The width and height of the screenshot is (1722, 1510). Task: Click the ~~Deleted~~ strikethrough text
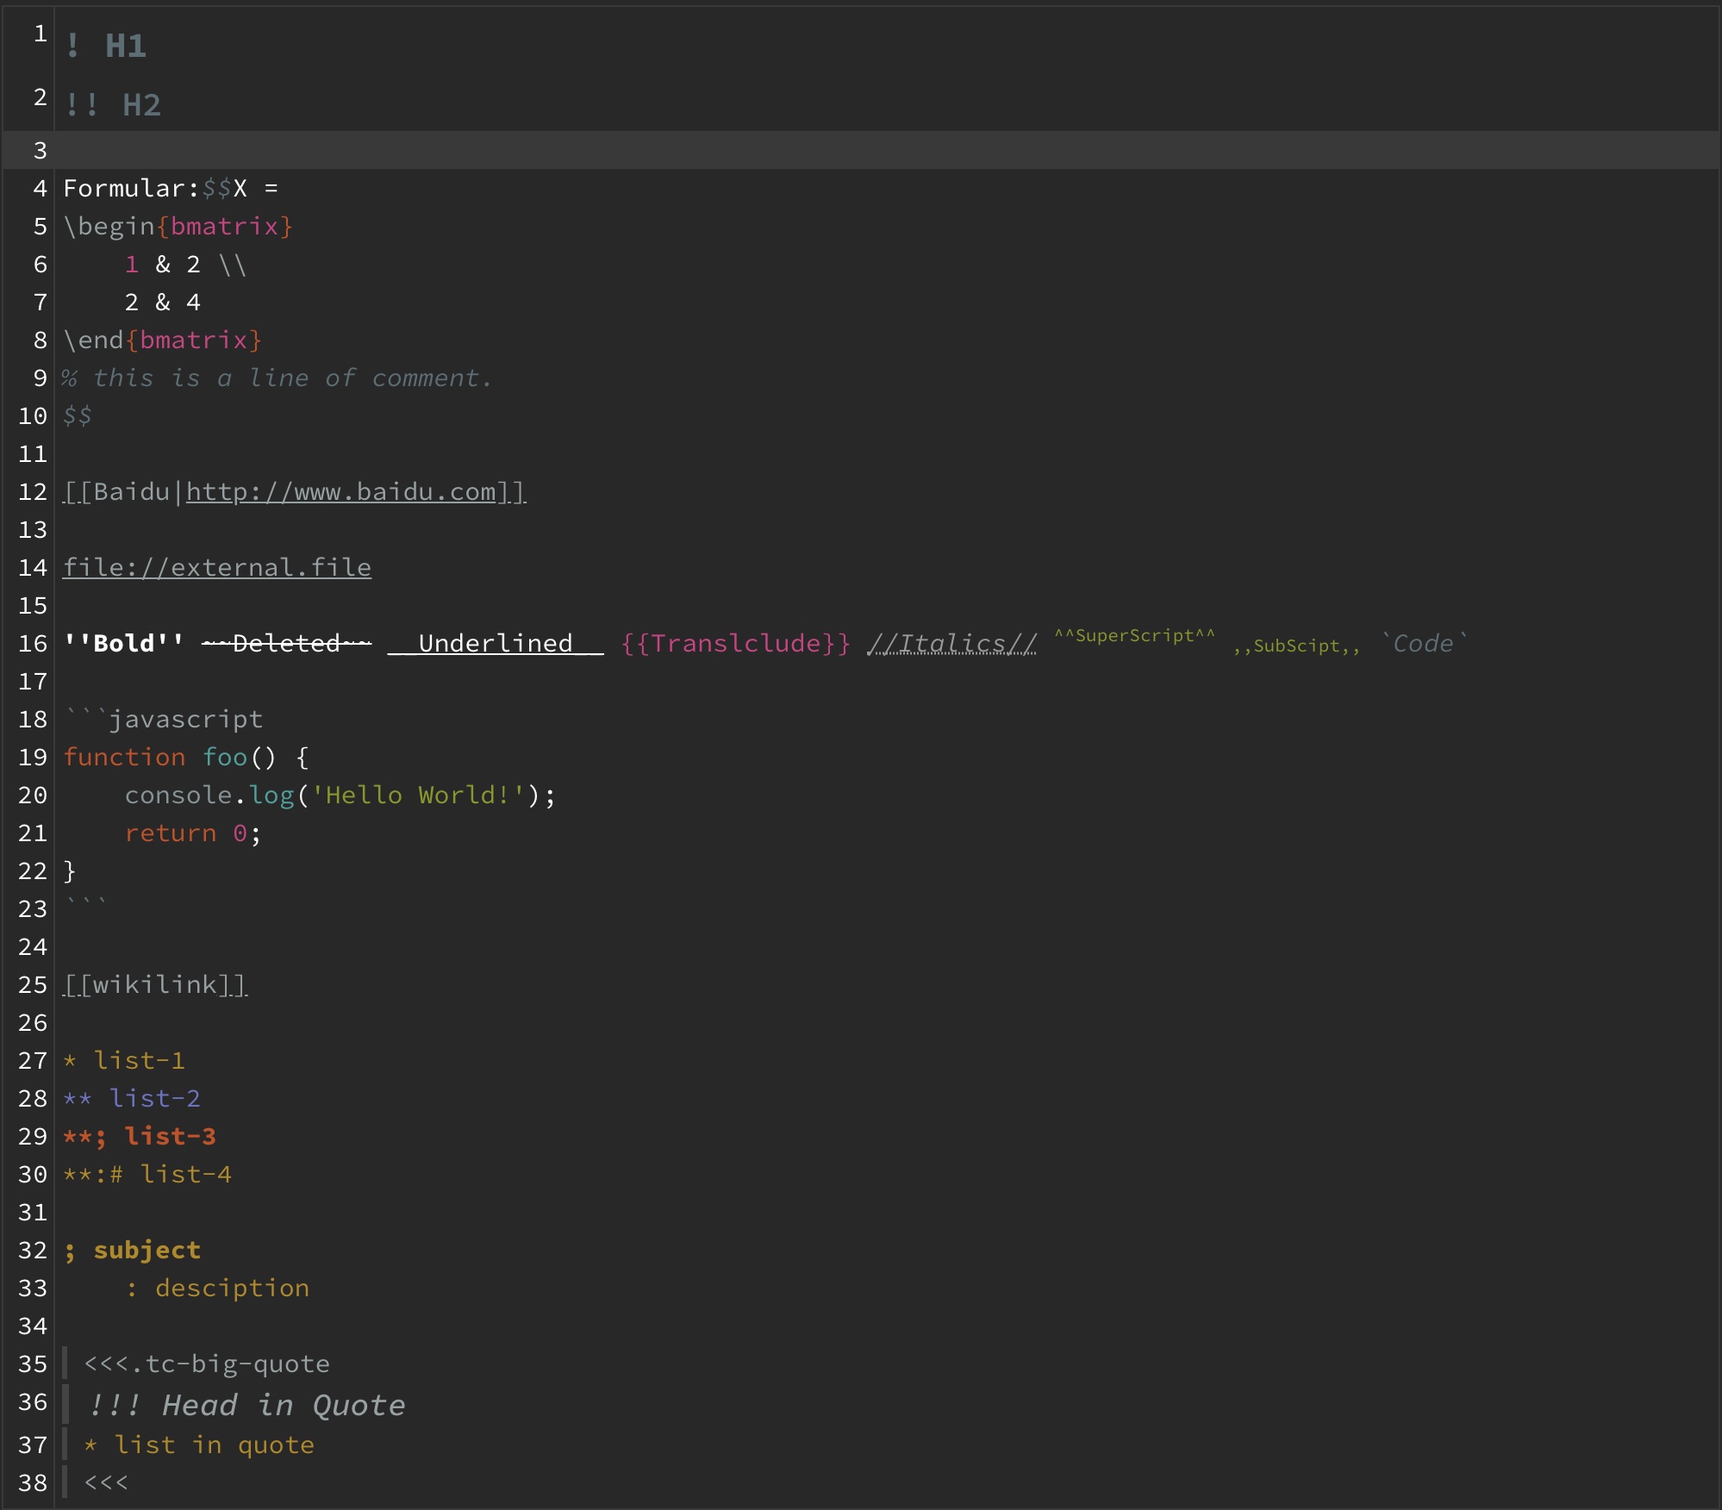tap(286, 644)
